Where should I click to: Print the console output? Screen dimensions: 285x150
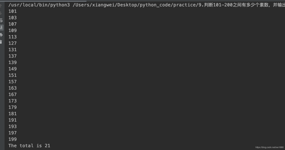pyautogui.click(x=1, y=35)
